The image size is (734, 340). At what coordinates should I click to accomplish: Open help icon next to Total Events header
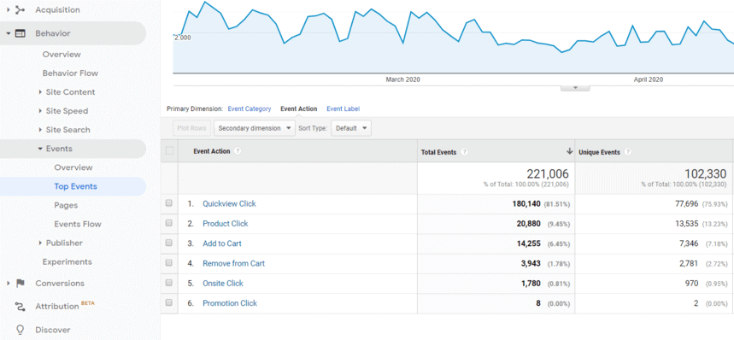(464, 152)
